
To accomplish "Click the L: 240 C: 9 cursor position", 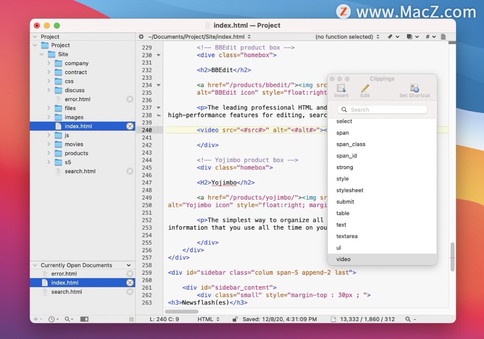I will point(164,319).
